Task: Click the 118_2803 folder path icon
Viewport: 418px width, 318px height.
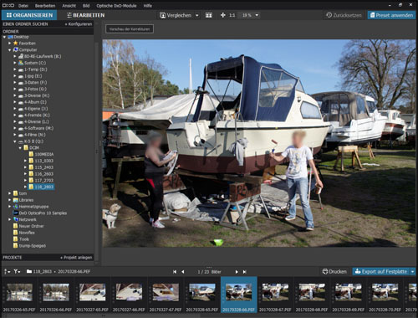Action: 29,271
